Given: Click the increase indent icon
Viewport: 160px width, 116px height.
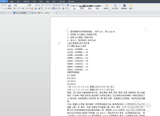Looking at the screenshot, I should click(56, 5).
